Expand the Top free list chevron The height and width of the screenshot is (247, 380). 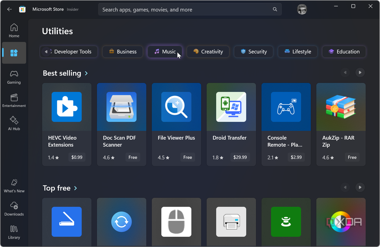pyautogui.click(x=75, y=188)
